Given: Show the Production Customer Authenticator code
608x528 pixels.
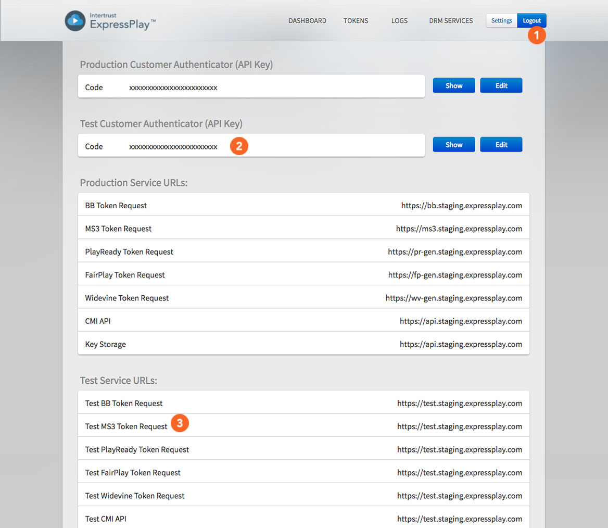Looking at the screenshot, I should click(454, 85).
